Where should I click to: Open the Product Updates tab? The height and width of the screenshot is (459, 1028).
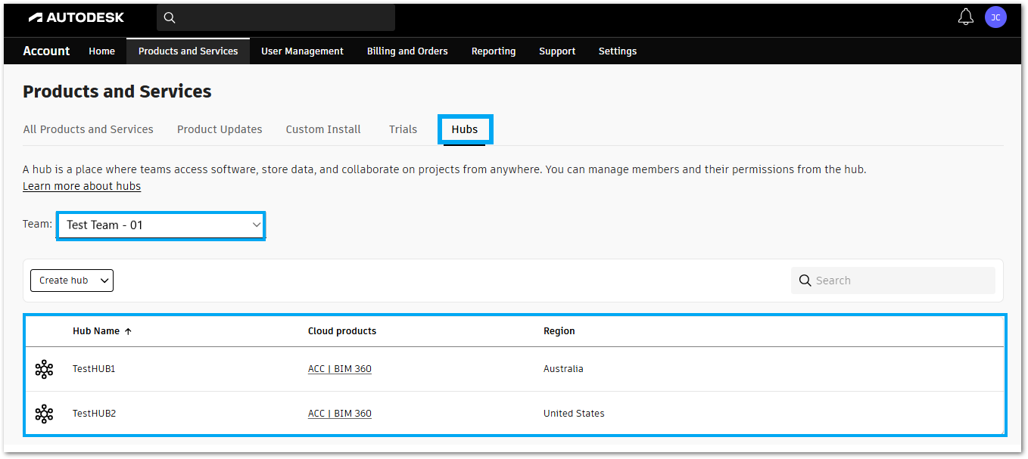(220, 129)
